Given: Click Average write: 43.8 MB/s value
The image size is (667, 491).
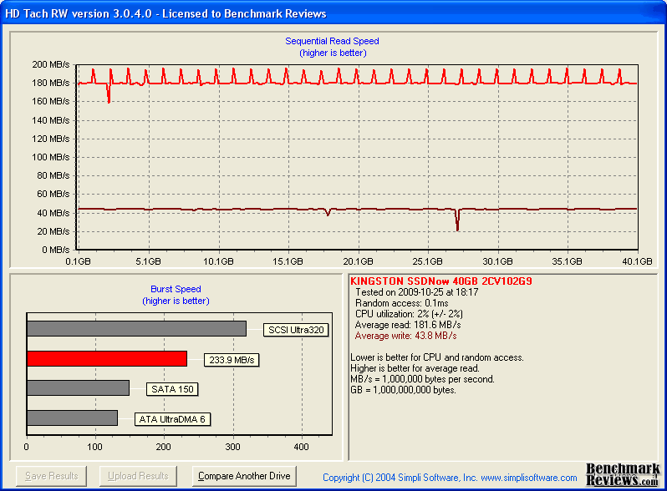Looking at the screenshot, I should [x=406, y=336].
